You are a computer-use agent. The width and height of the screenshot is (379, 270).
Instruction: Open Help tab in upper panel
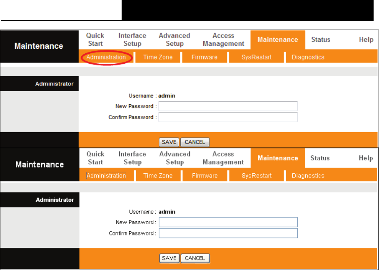click(x=366, y=40)
